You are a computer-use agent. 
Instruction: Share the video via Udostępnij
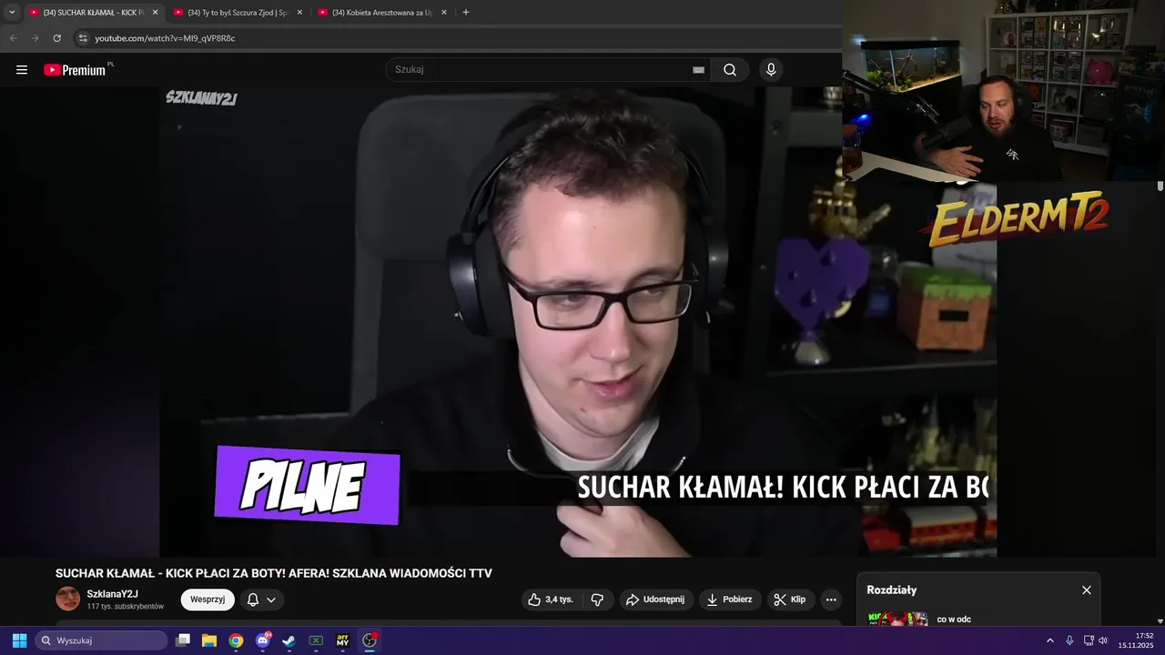click(656, 600)
